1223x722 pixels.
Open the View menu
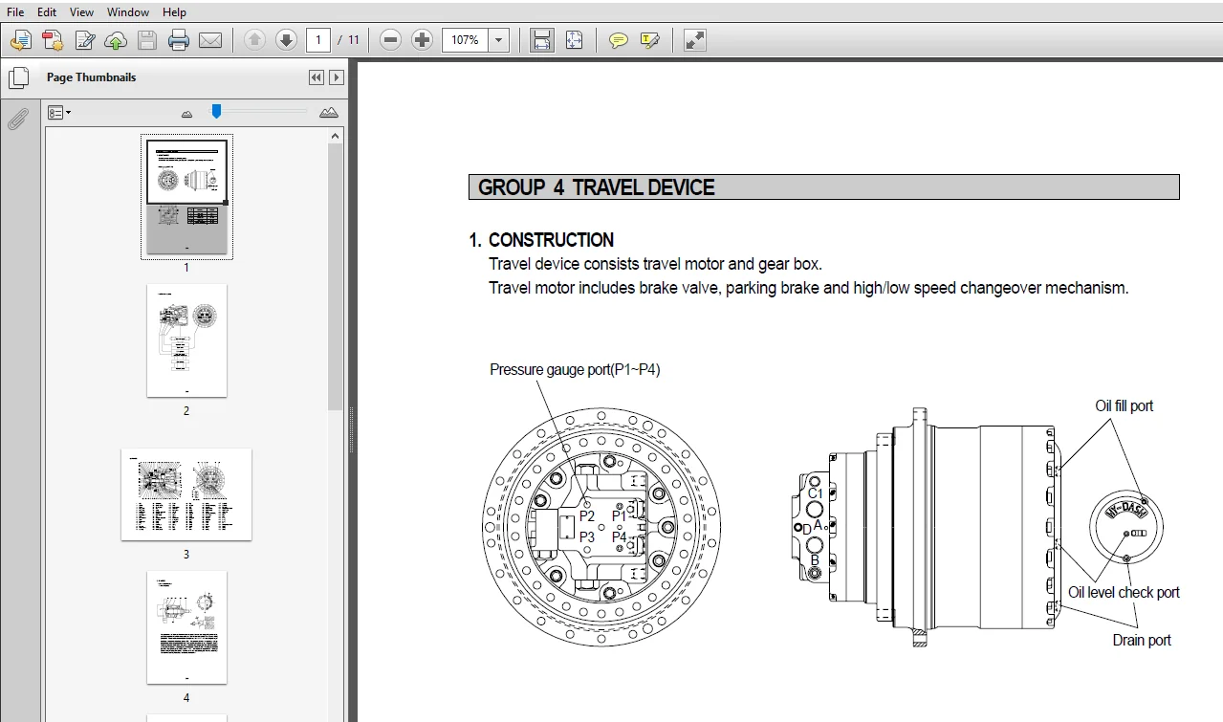tap(82, 12)
